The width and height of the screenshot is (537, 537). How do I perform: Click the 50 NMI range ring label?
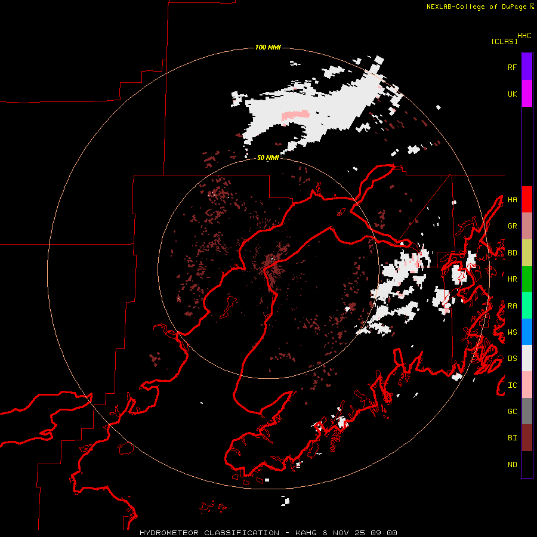[268, 158]
